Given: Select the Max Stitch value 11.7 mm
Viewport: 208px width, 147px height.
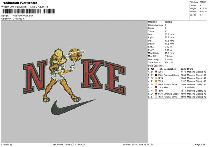Looking at the screenshot, I should [169, 53].
